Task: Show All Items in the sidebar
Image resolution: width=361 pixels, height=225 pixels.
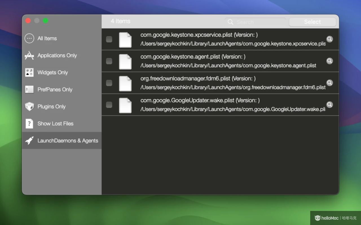Action: click(62, 38)
